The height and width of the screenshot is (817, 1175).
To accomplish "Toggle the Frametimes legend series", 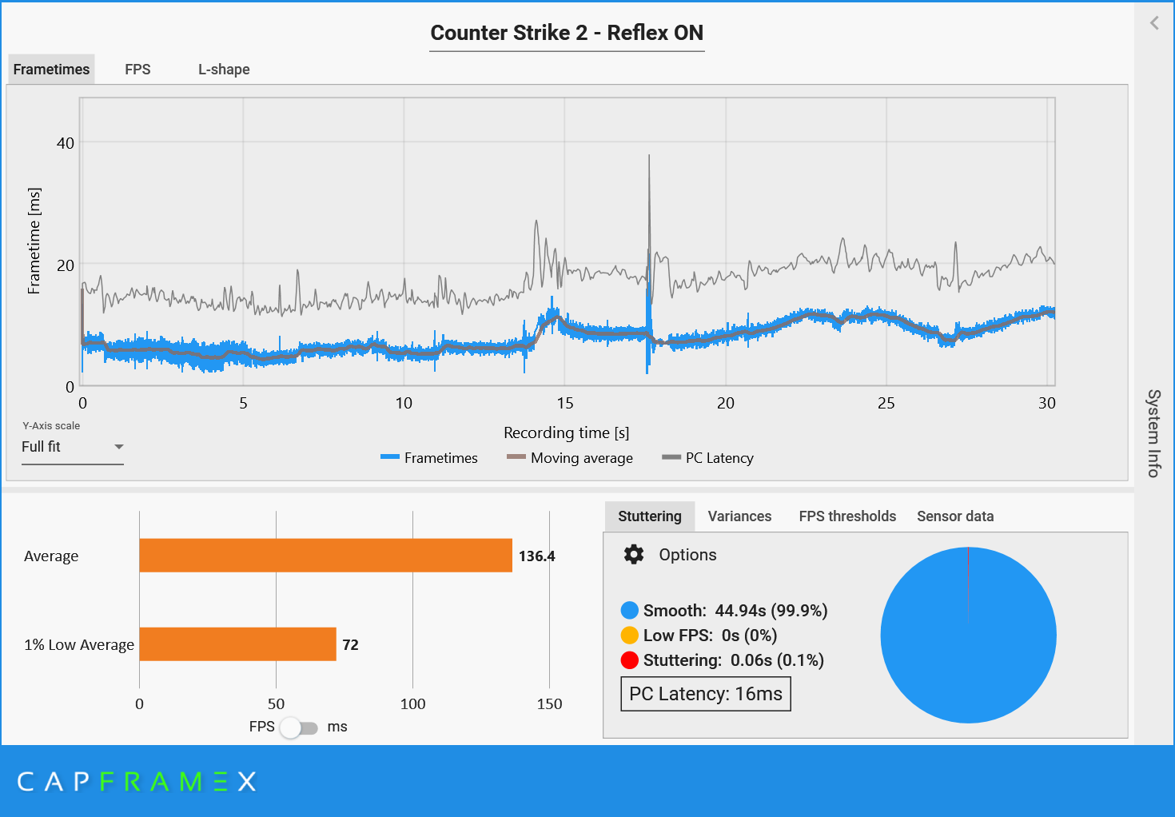I will pyautogui.click(x=429, y=458).
